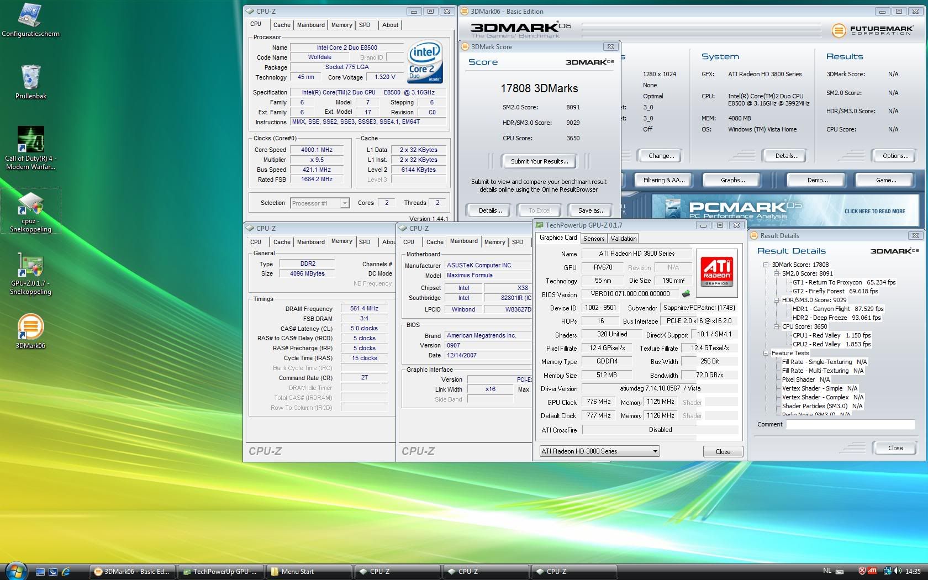Click the Submit Your Results button
This screenshot has width=928, height=580.
pos(539,161)
